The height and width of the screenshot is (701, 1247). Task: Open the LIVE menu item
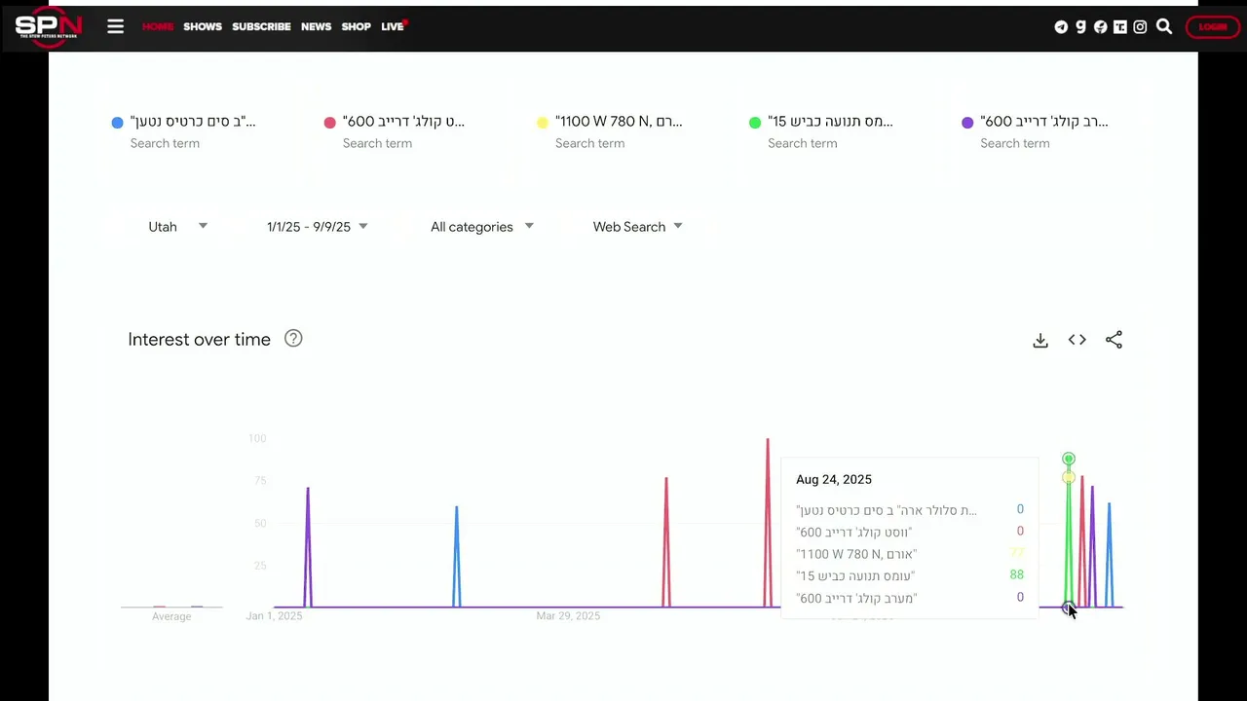pos(394,26)
